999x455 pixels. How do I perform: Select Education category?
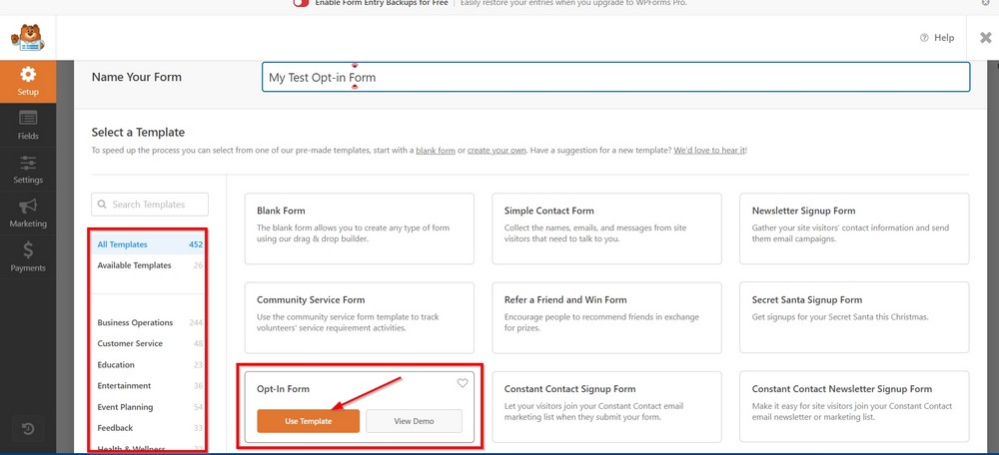[x=150, y=364]
